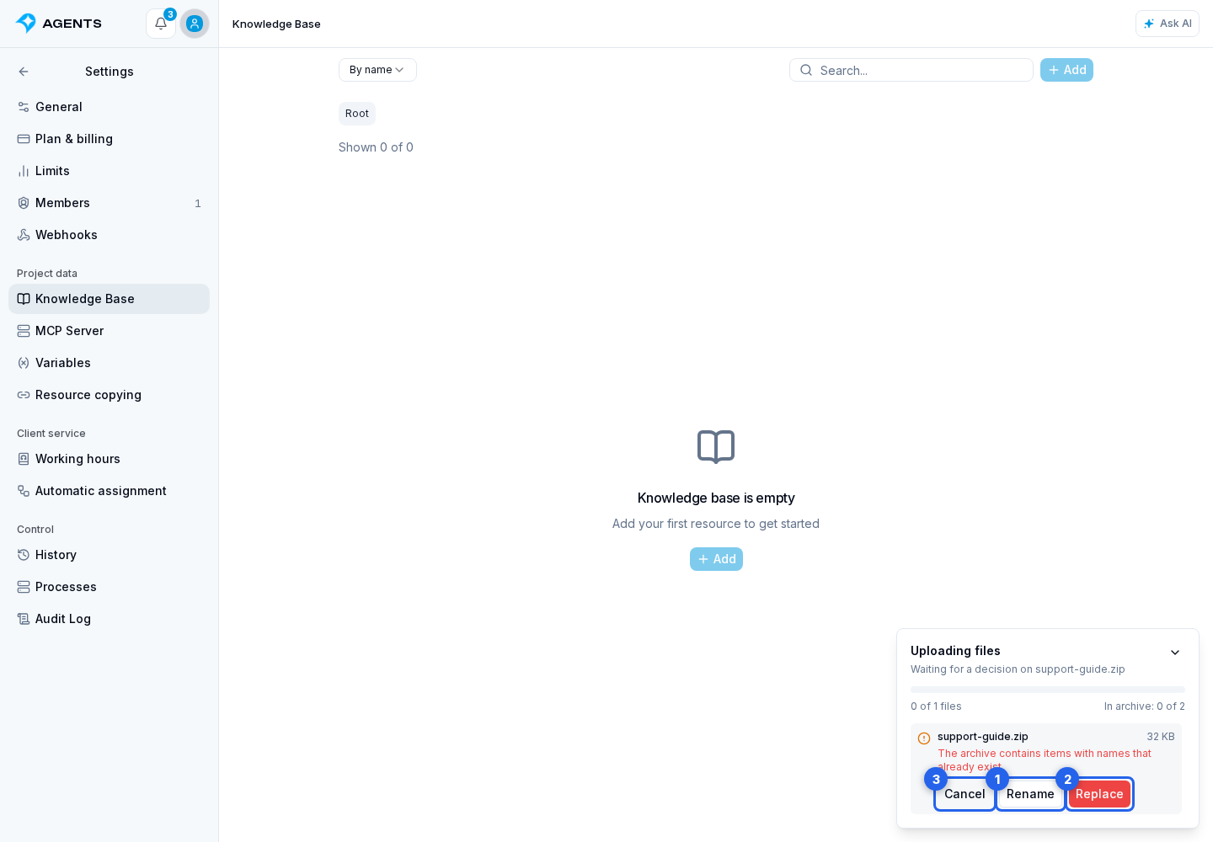
Task: Click the upload progress bar
Action: pyautogui.click(x=1048, y=690)
